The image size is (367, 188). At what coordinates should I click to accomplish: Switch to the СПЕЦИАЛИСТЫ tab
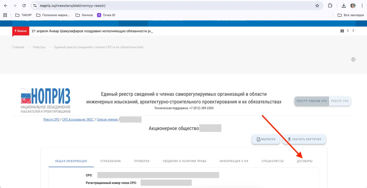point(272,161)
